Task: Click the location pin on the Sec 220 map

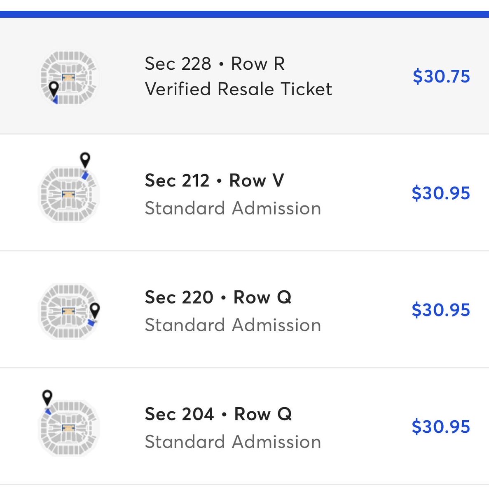Action: pyautogui.click(x=95, y=310)
